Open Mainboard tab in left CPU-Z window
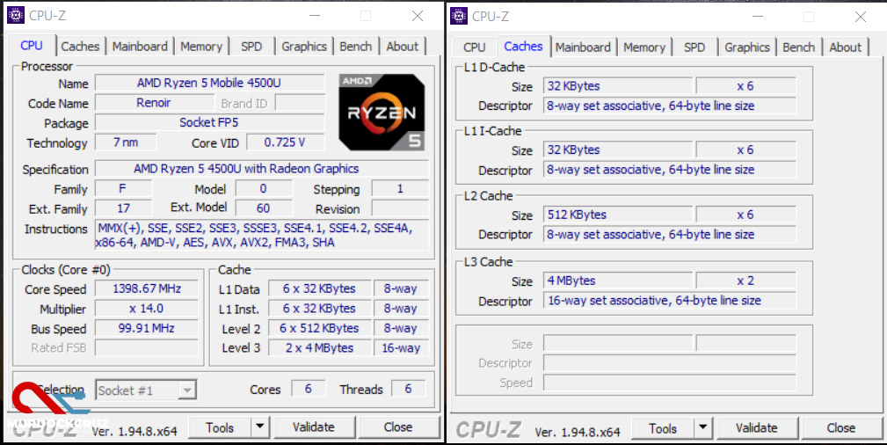 tap(140, 47)
